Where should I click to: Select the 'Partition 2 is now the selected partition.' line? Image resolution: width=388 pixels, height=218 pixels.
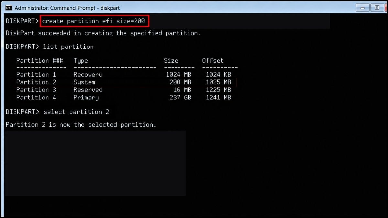[x=81, y=125]
